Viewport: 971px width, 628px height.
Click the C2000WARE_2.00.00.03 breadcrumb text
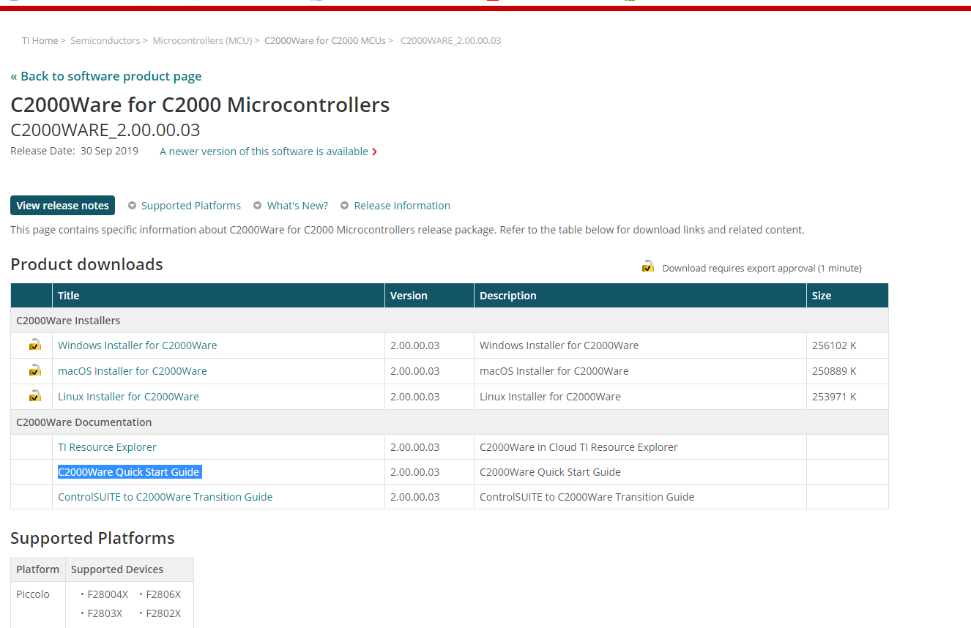pyautogui.click(x=451, y=40)
